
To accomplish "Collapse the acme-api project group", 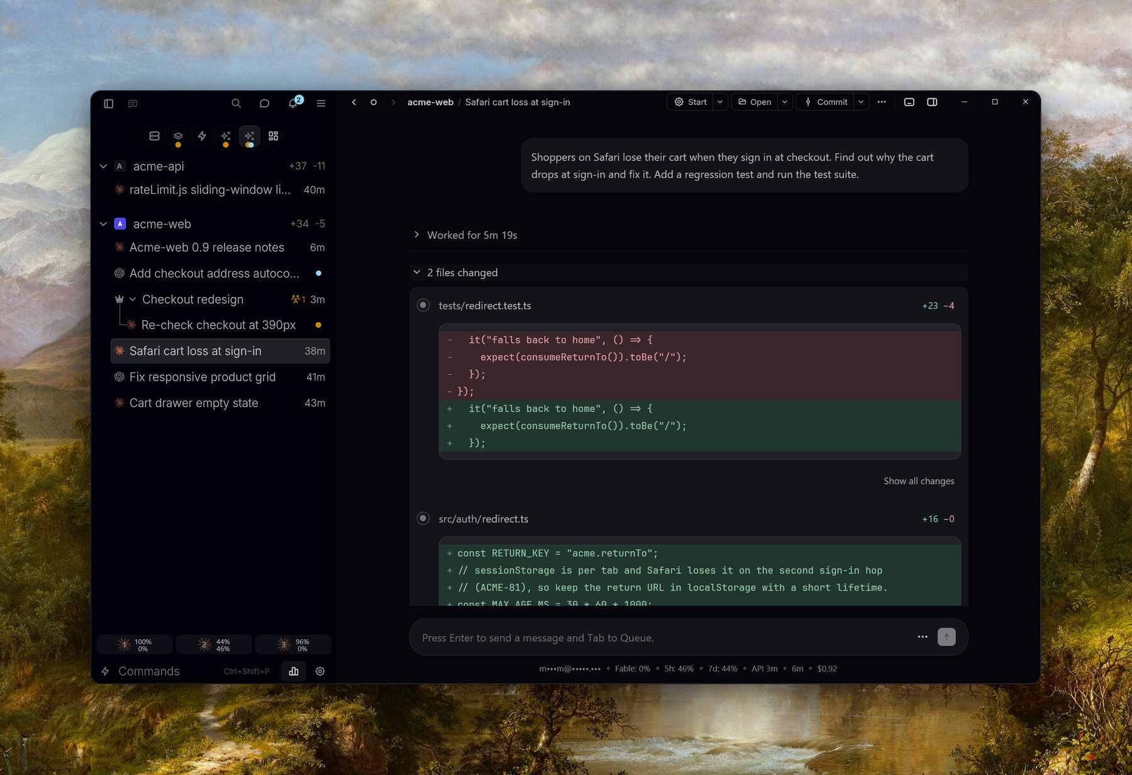I will pyautogui.click(x=103, y=166).
